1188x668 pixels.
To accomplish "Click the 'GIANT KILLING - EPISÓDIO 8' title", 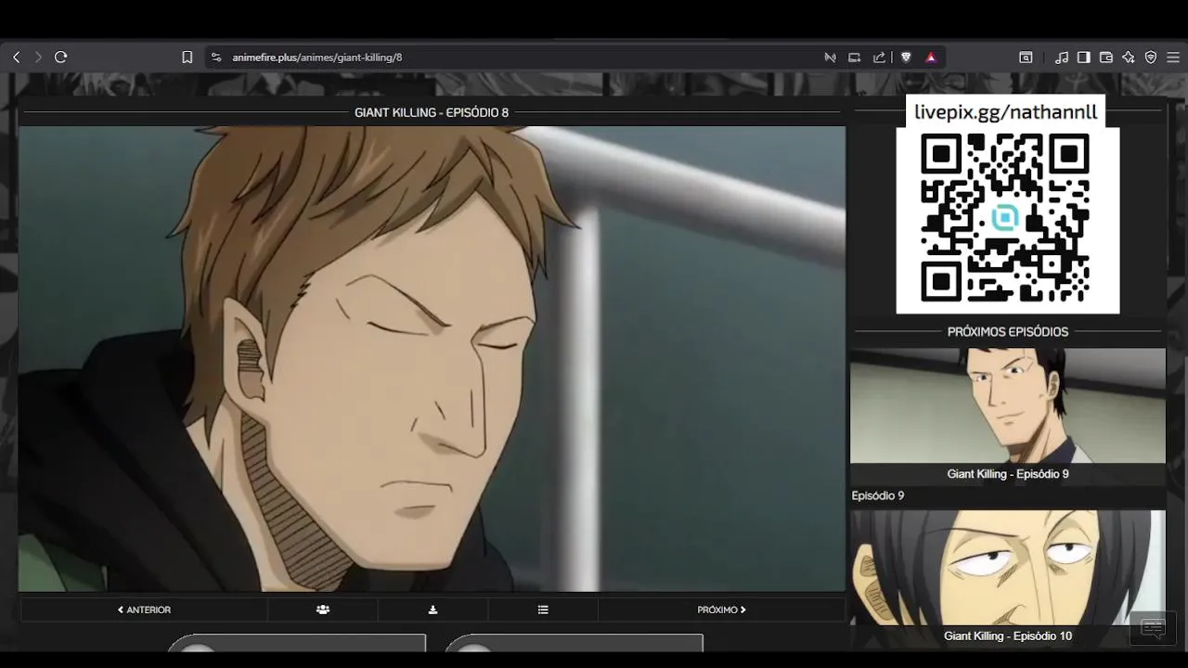I will [432, 112].
